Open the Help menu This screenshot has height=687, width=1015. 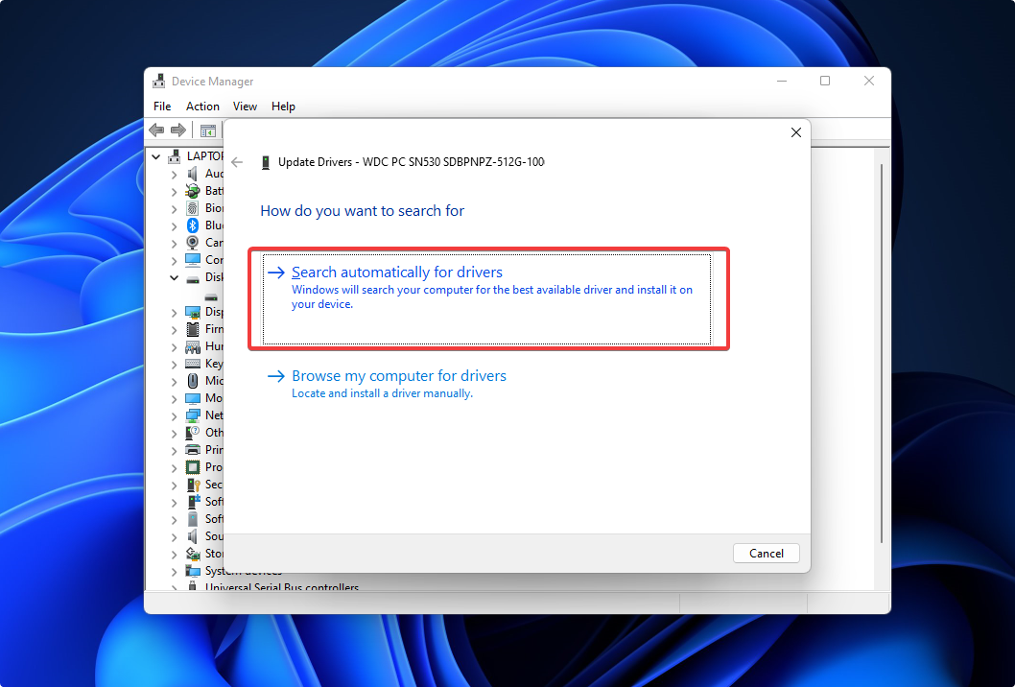click(x=283, y=107)
